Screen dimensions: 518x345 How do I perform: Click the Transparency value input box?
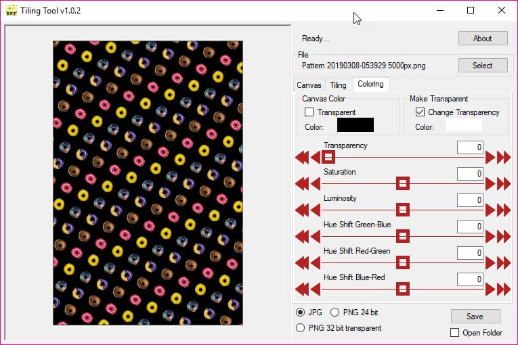coord(471,147)
